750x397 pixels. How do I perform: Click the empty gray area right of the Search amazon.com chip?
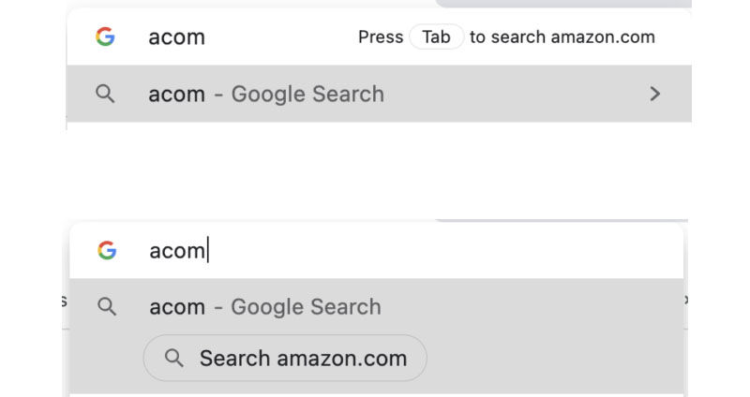pos(553,358)
